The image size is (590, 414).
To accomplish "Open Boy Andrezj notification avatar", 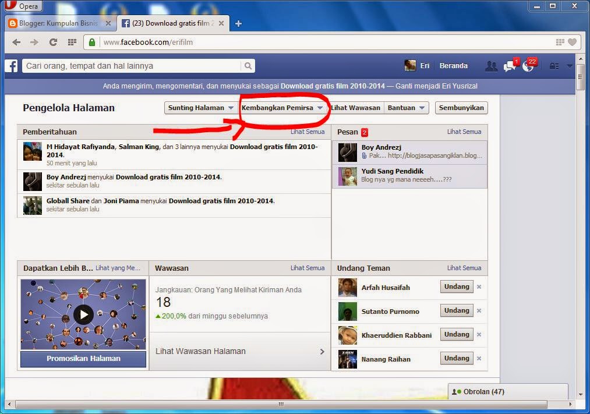I will (33, 182).
